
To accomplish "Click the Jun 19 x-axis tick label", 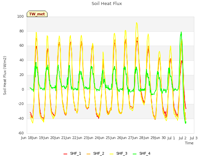I will (x=38, y=138).
